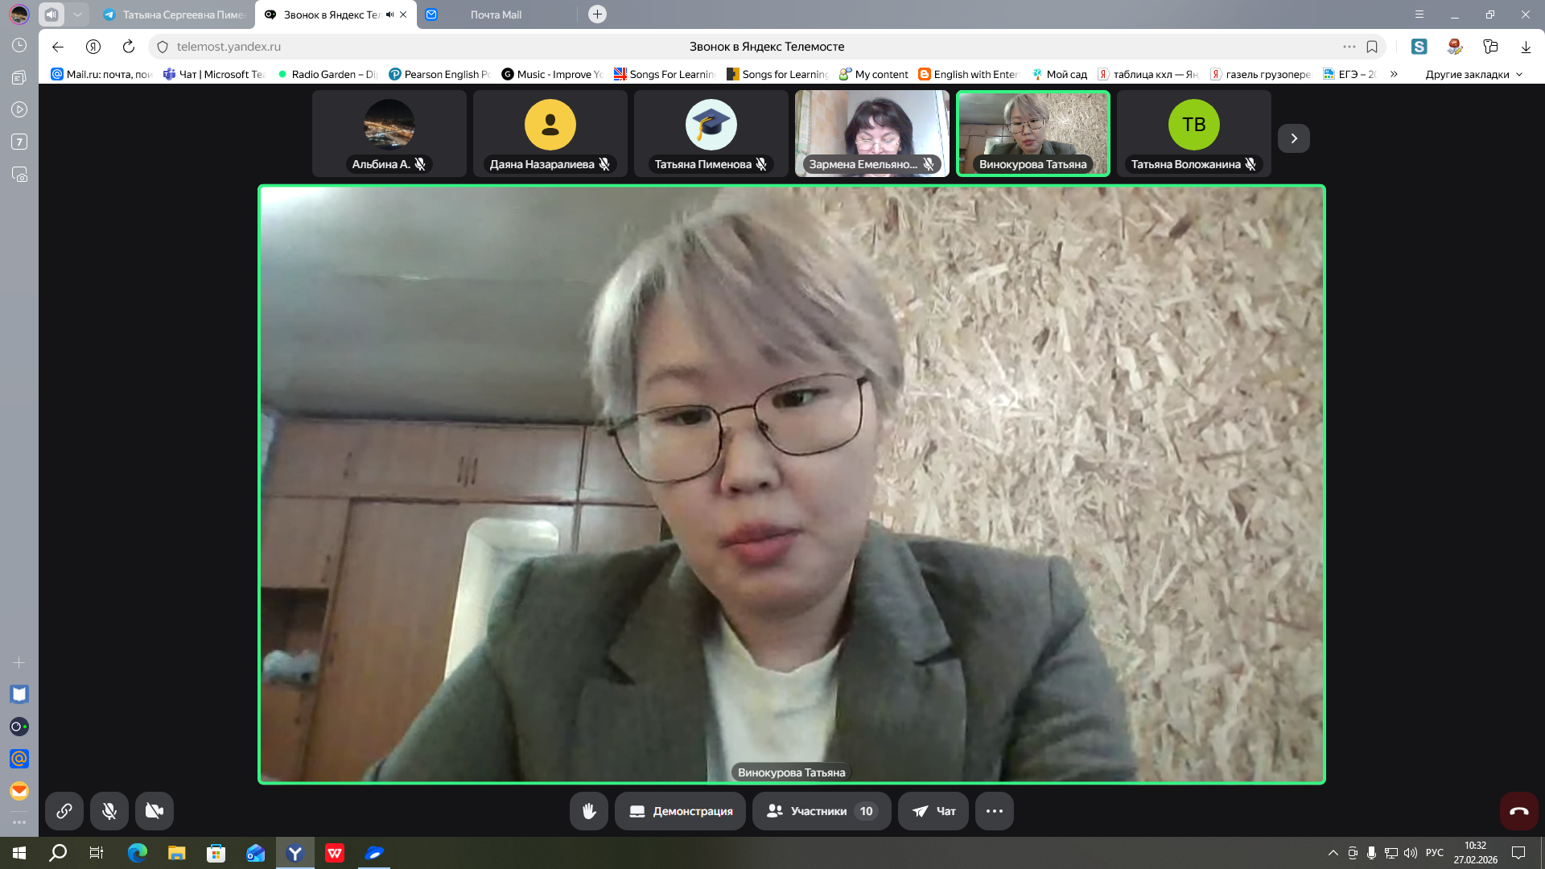This screenshot has width=1545, height=869.
Task: Switch to Татьяна Сергеевна Telegram tab
Action: click(183, 14)
